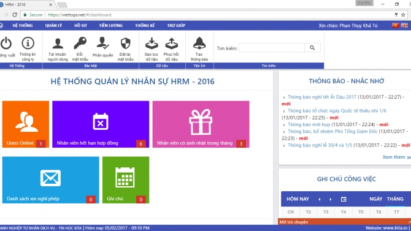The height and width of the screenshot is (231, 411).
Task: Open the TIỀN LƯƠNG menu
Action: point(110,25)
